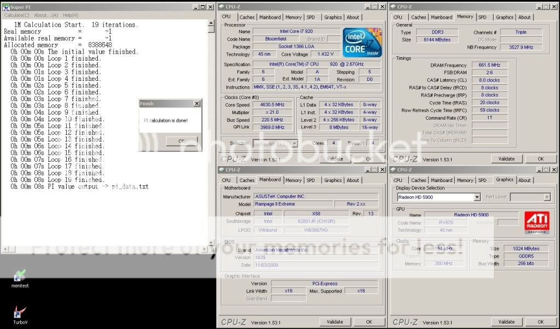Switch to Caches tab in CPU-Z Memory-tab window
This screenshot has width=560, height=329.
418,17
